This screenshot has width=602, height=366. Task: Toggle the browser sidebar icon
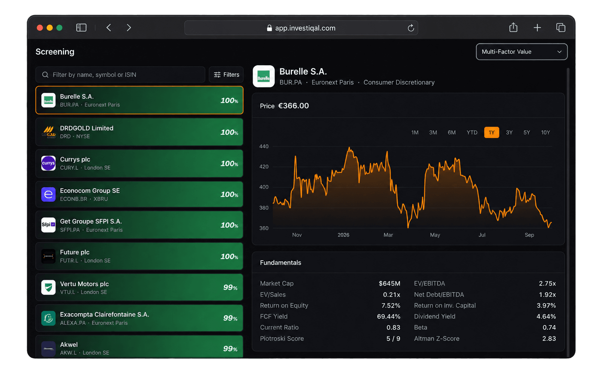(81, 28)
